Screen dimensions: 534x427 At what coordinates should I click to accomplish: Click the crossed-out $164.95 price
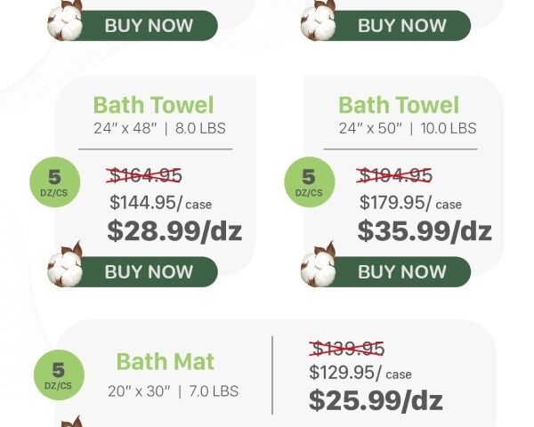143,175
